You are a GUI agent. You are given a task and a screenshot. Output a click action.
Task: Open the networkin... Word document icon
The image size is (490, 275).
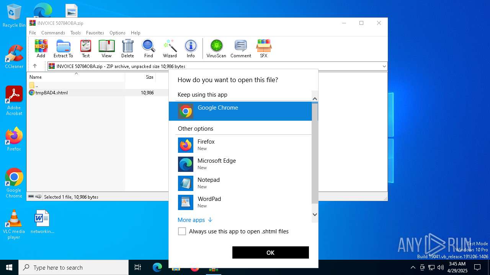42,222
